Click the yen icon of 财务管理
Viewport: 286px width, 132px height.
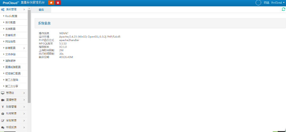pyautogui.click(x=3, y=107)
